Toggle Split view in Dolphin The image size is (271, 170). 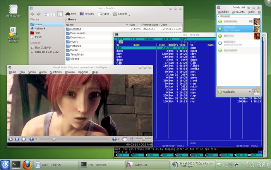[x=103, y=14]
